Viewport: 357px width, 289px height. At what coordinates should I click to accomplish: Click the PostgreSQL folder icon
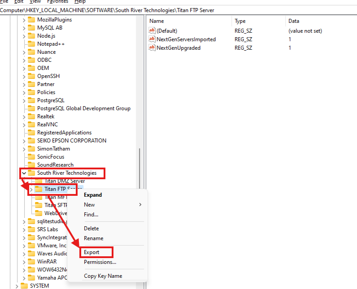[31, 100]
